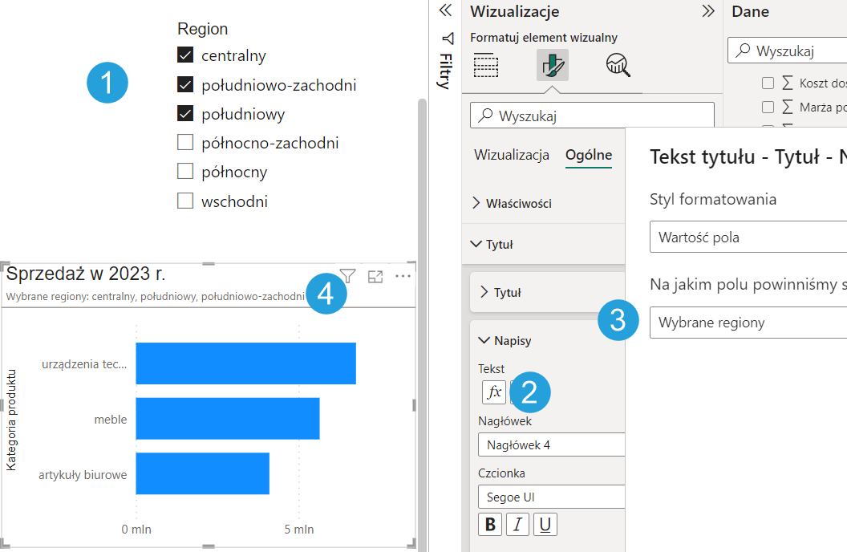Enable the wschodni region checkbox
The width and height of the screenshot is (847, 552).
click(185, 201)
